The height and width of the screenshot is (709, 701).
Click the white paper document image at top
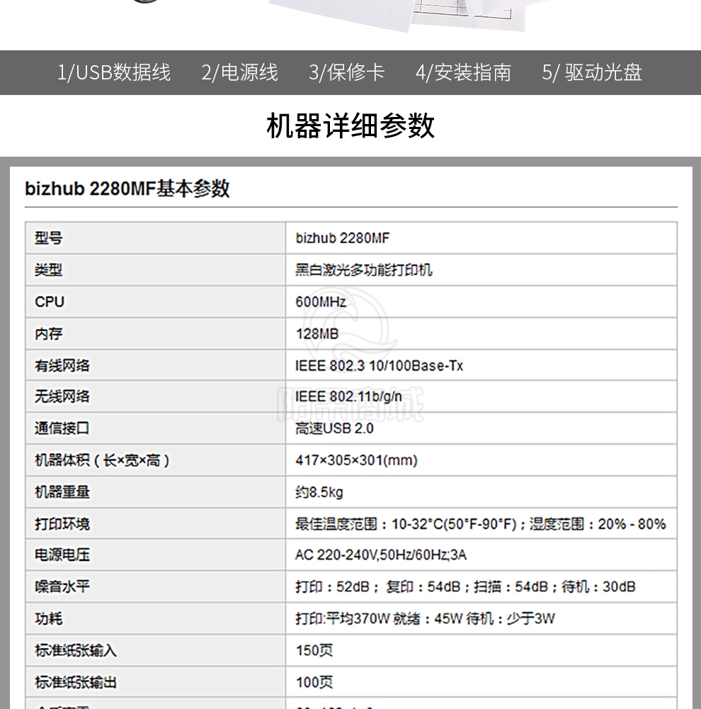pos(397,14)
